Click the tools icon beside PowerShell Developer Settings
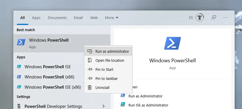This screenshot has height=109, width=242. (x=19, y=106)
